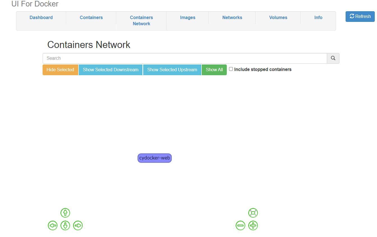The image size is (377, 237).
Task: Click Hide Selected button
Action: [x=60, y=70]
